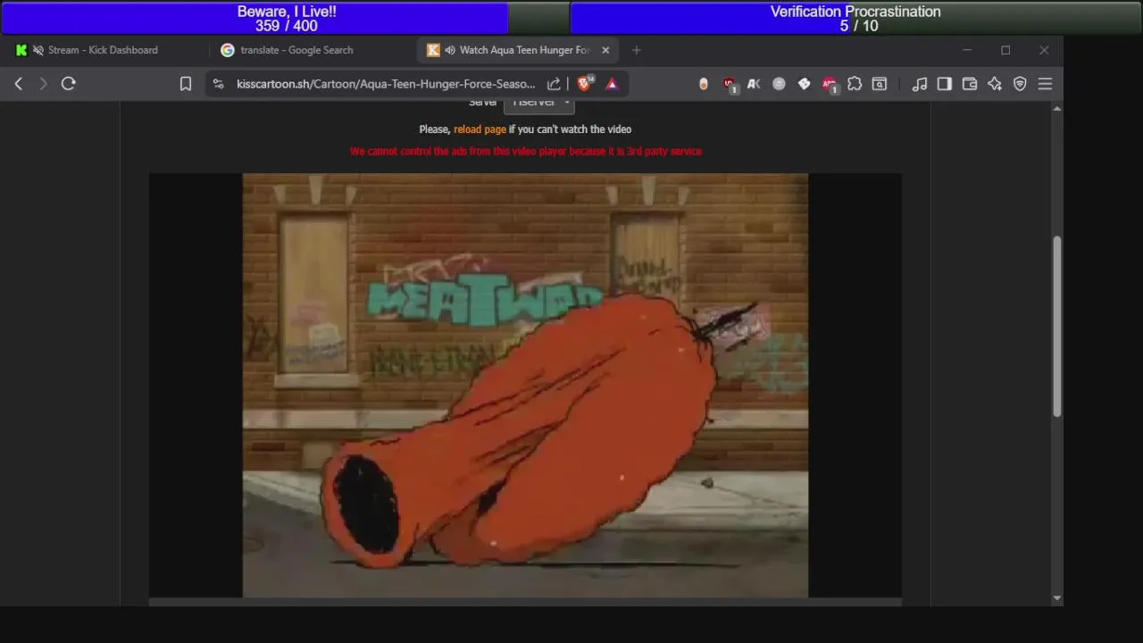
Task: Switch to translate - Google Search tab
Action: click(x=296, y=50)
